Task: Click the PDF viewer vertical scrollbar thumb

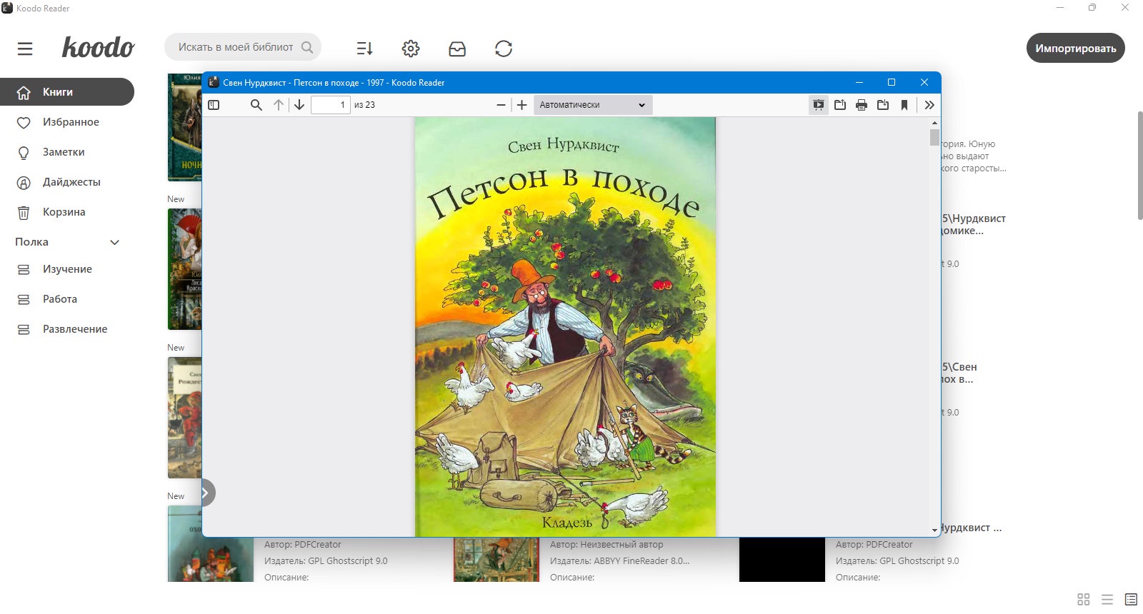Action: pos(934,137)
